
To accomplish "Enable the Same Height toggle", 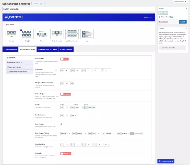I will pos(65,94).
